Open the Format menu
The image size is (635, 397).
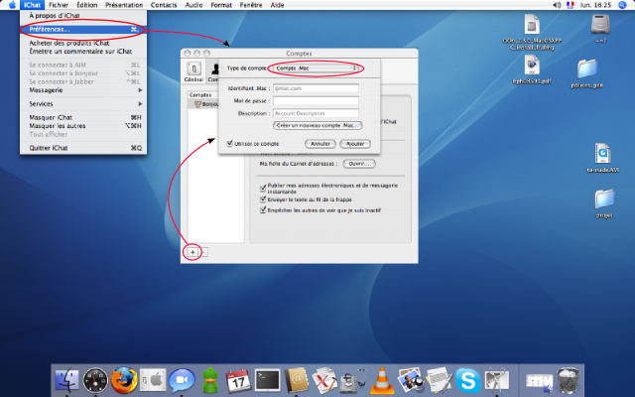coord(221,5)
